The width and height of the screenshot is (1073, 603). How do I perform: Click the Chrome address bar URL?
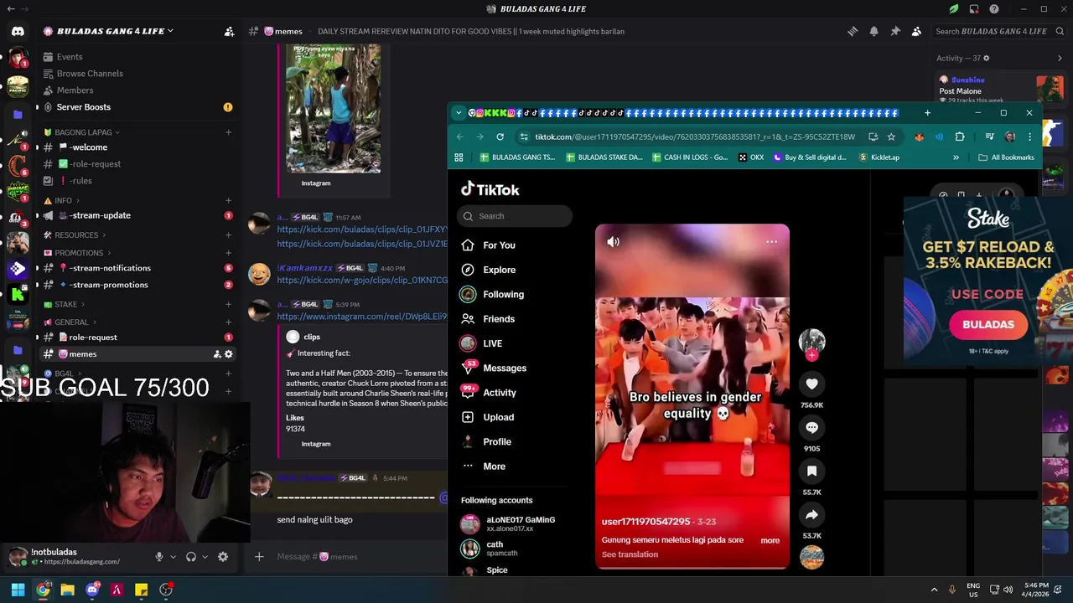695,137
